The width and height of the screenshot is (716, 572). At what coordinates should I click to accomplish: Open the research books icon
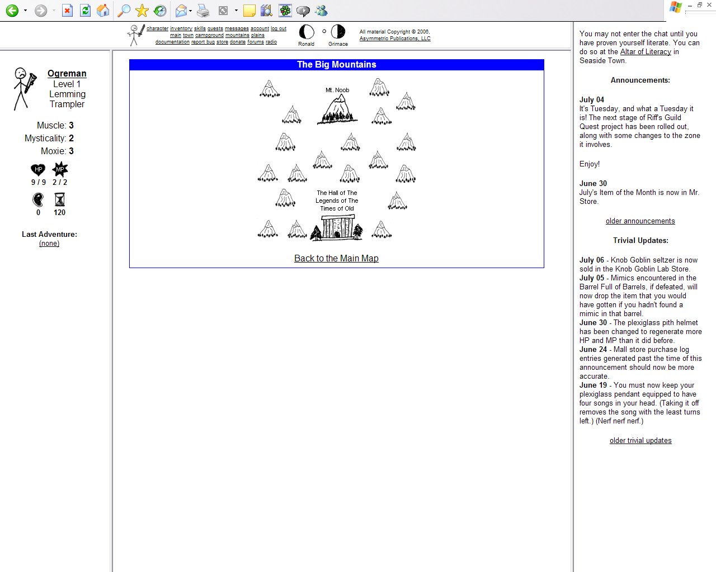pos(267,11)
